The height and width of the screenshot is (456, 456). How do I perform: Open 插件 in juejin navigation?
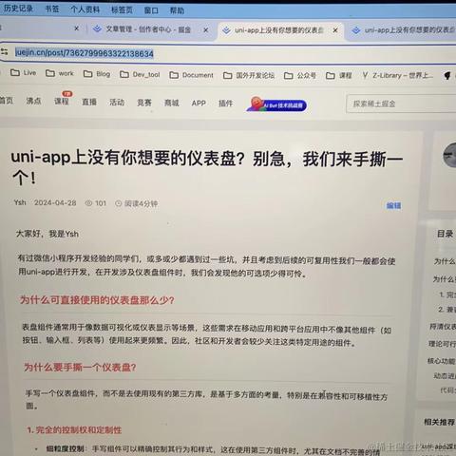click(x=225, y=104)
